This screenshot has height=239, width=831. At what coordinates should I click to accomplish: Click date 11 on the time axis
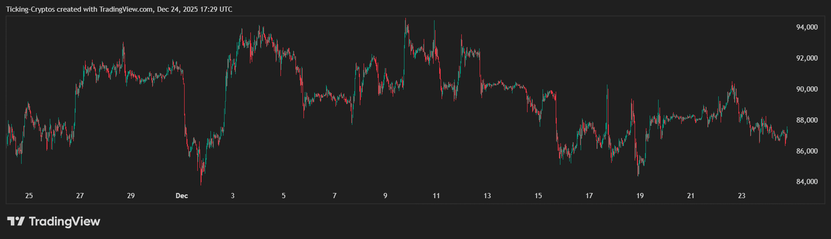436,196
